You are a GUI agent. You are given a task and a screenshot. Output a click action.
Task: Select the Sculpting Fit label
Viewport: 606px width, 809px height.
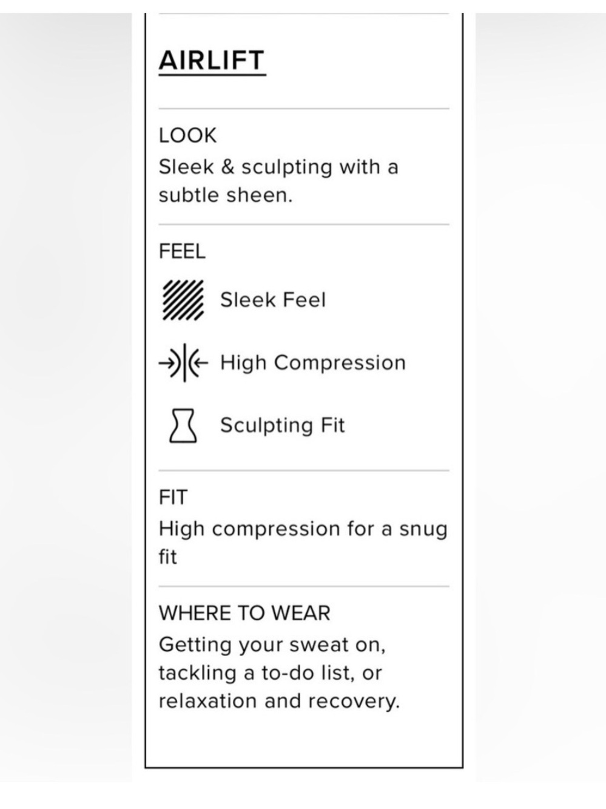tap(282, 425)
